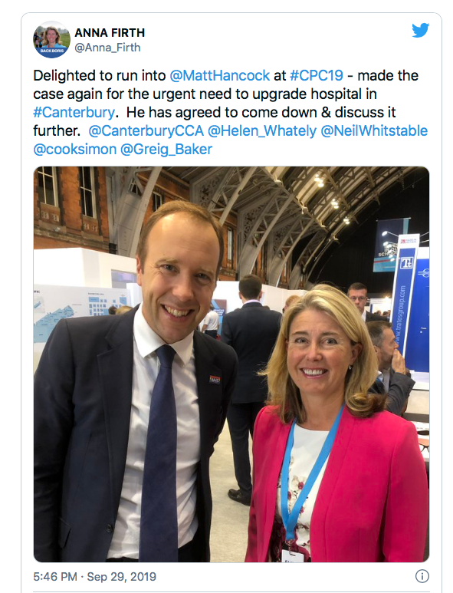Visit the @Helen_Whately mention
453x593 pixels.
click(262, 131)
